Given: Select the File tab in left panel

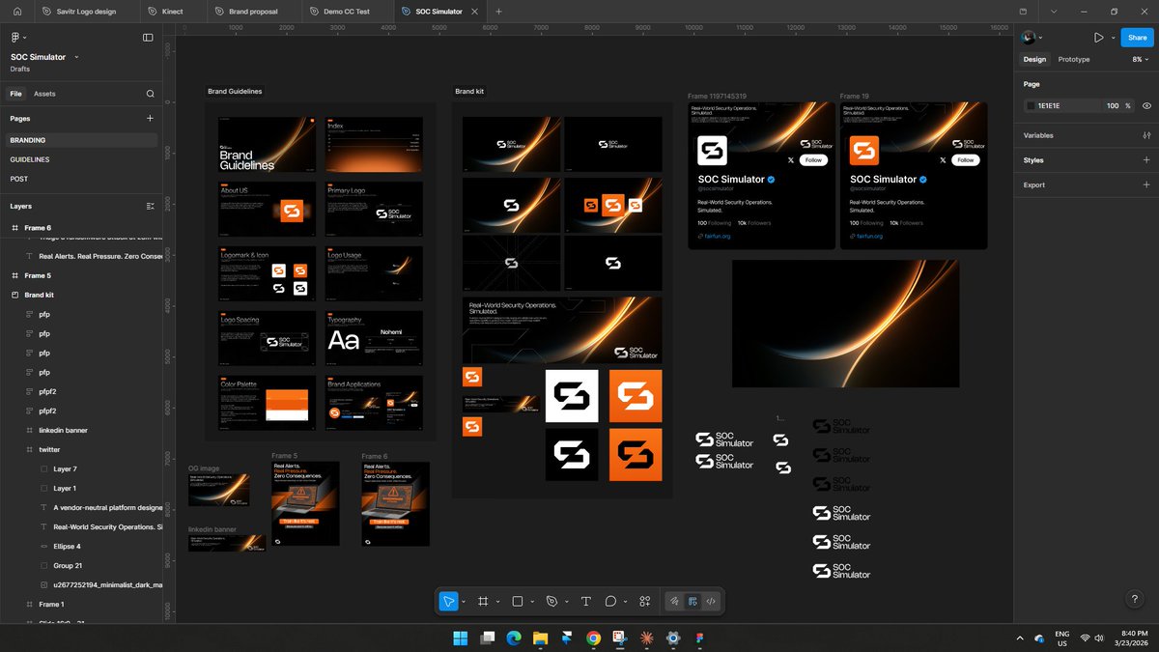Looking at the screenshot, I should tap(16, 94).
